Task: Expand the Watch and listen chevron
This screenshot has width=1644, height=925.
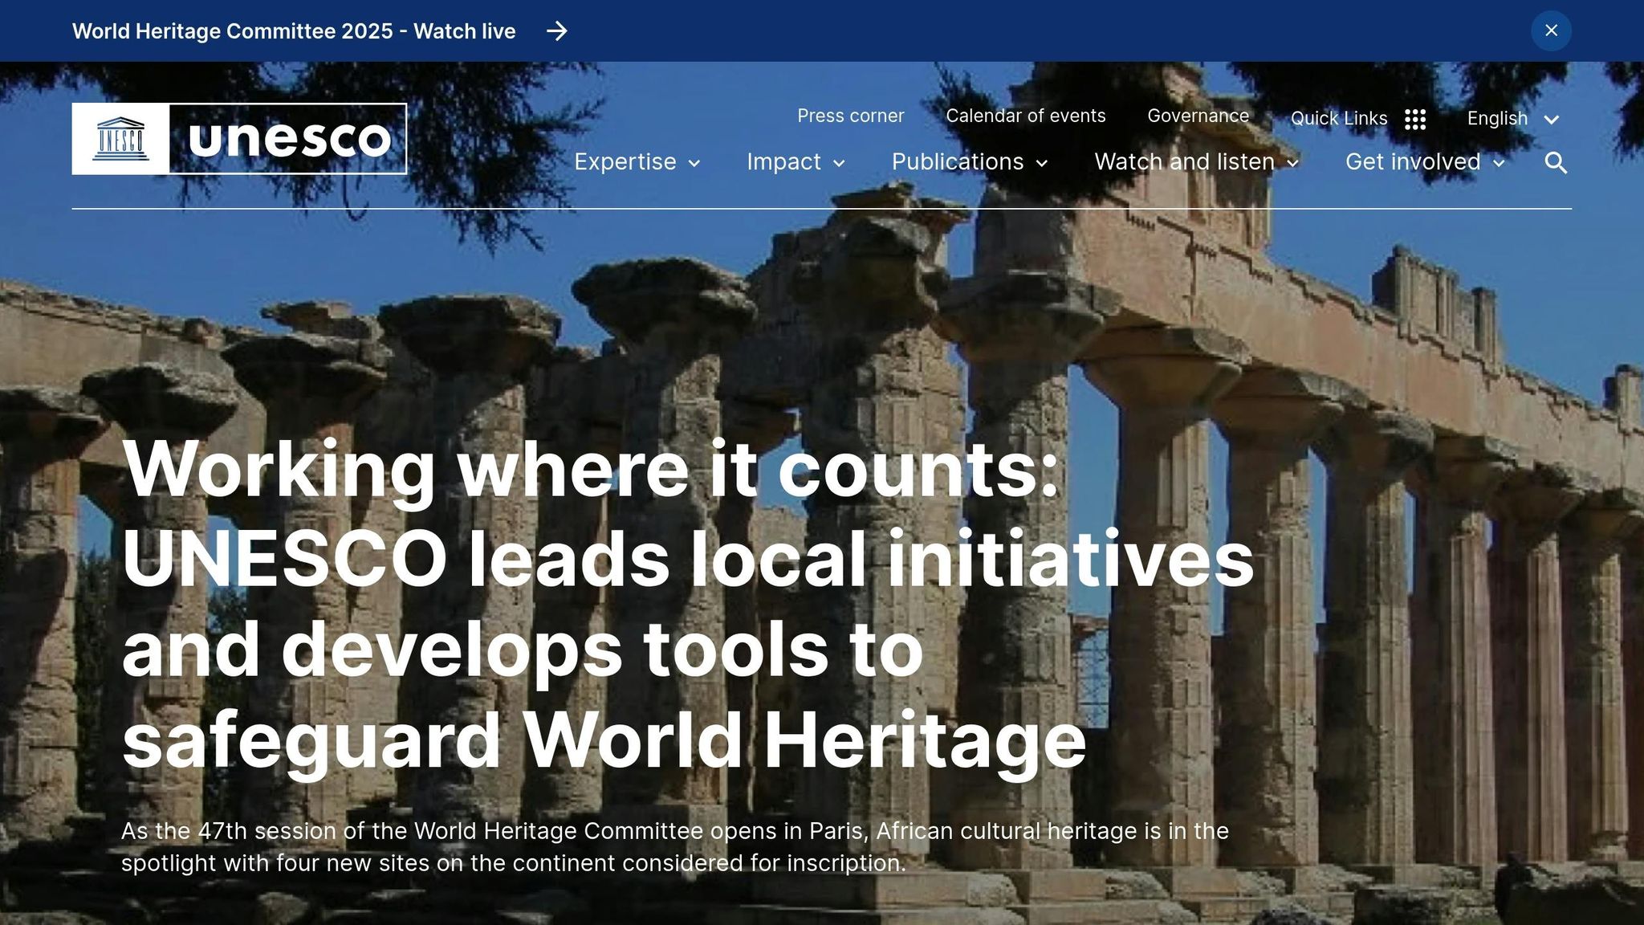Action: [x=1292, y=164]
